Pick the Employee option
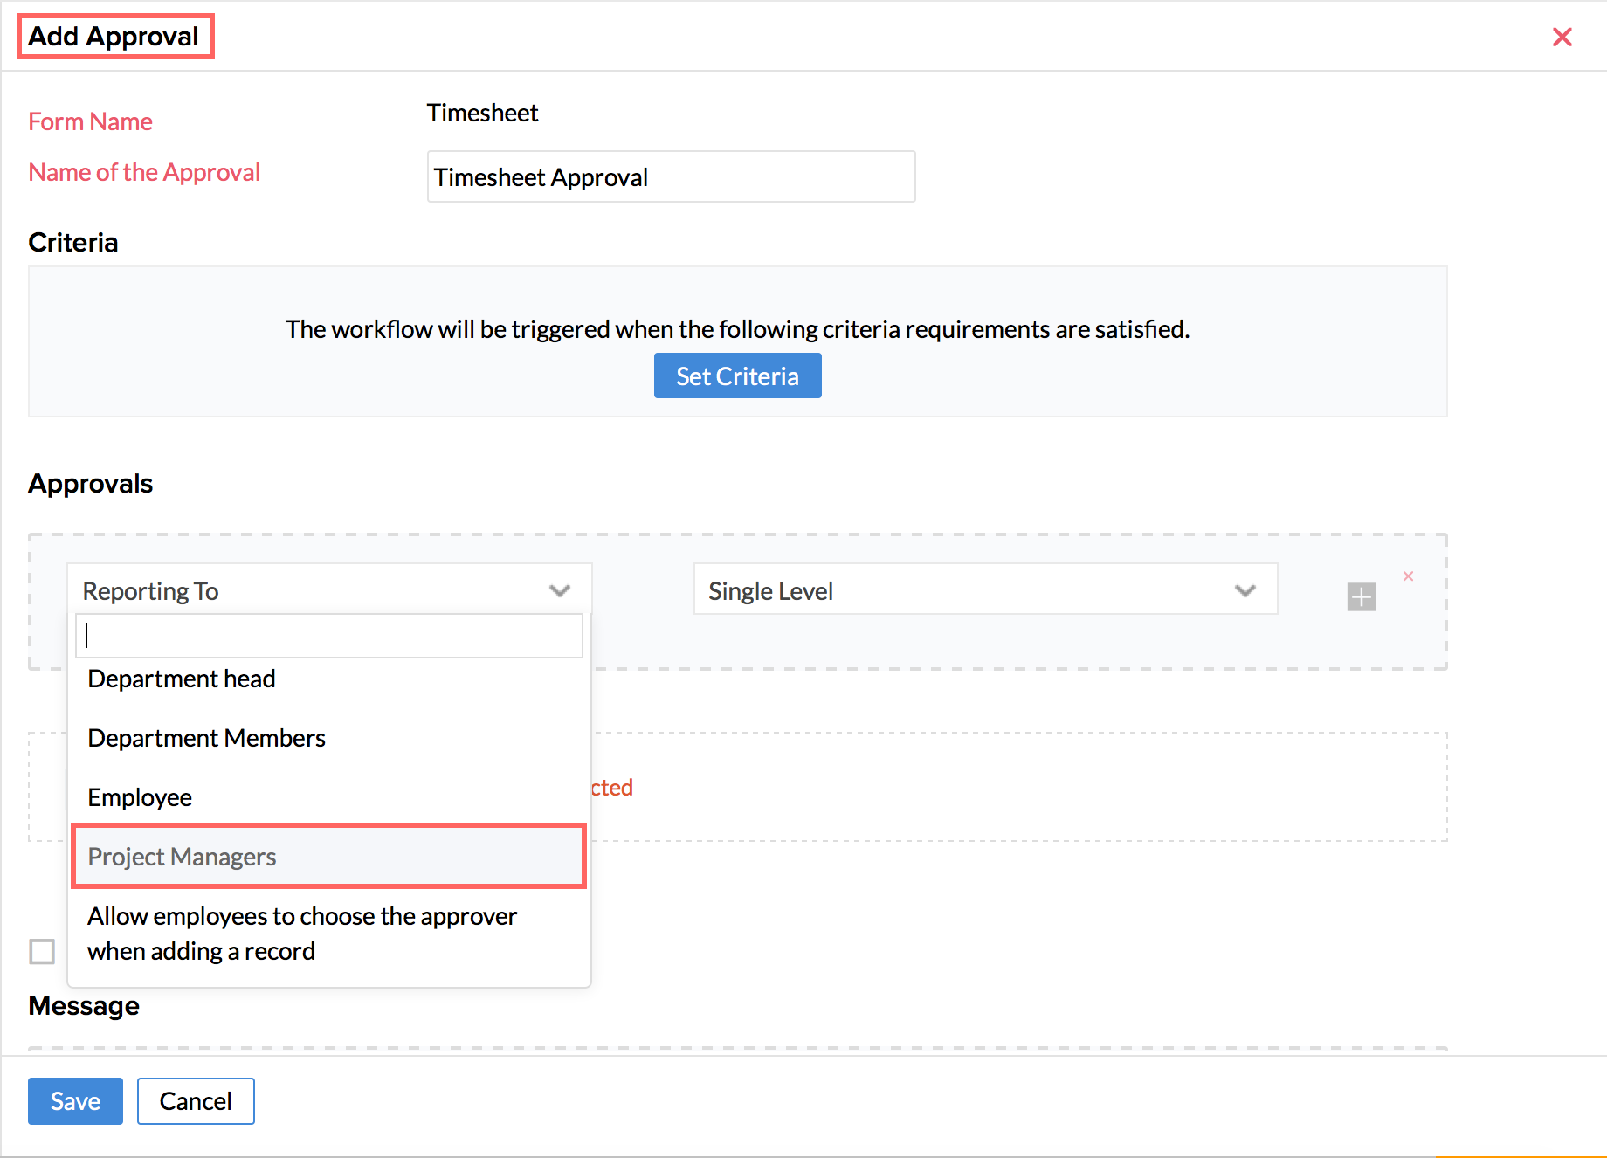Image resolution: width=1607 pixels, height=1158 pixels. (x=140, y=797)
